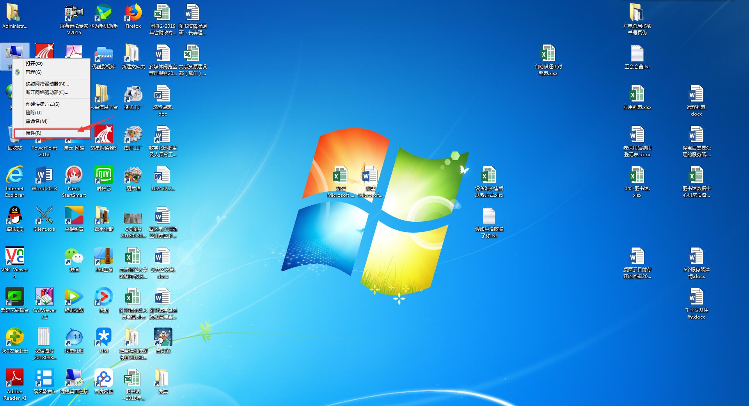Click the 6个服务器详情.docx document

click(x=697, y=263)
